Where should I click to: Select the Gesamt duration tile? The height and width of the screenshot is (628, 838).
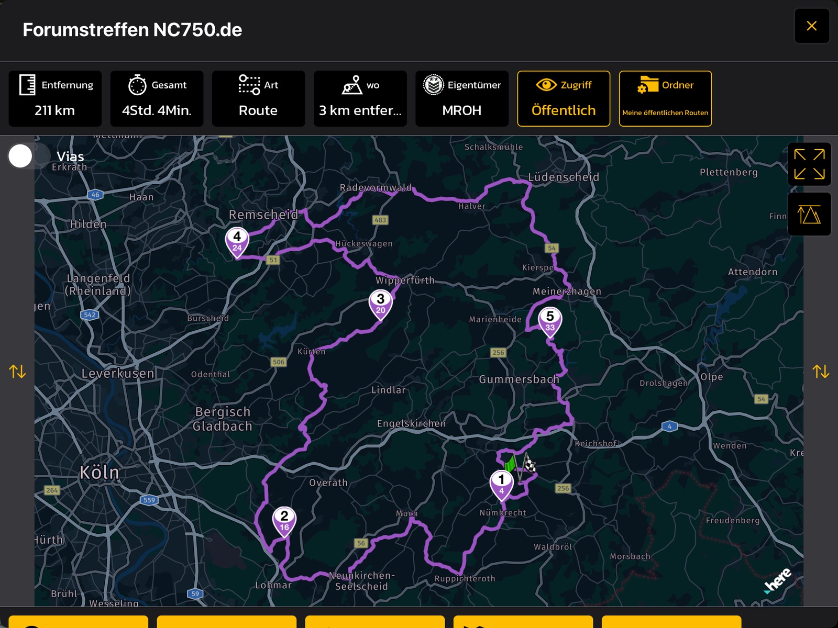click(x=157, y=98)
